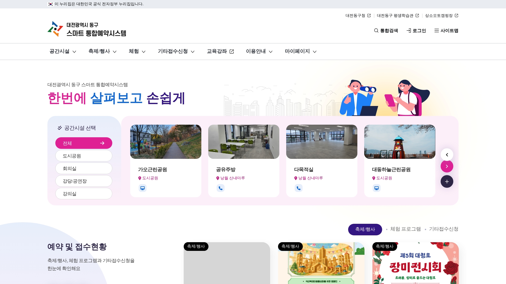Screen dimensions: 506x284
Task: Open the 공유주방 photo
Action: 244,142
